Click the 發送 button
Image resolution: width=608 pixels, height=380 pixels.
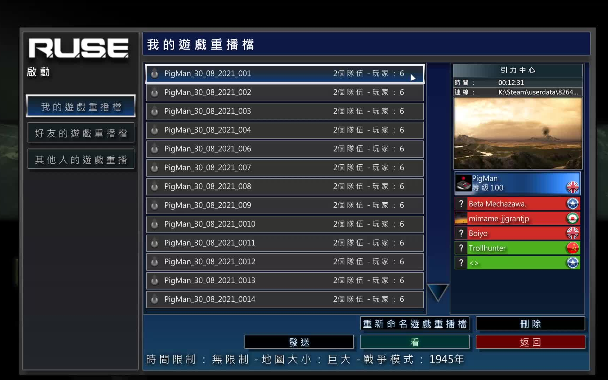click(x=299, y=342)
